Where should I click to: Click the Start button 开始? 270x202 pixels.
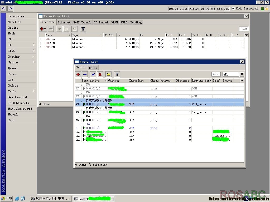pyautogui.click(x=7, y=198)
